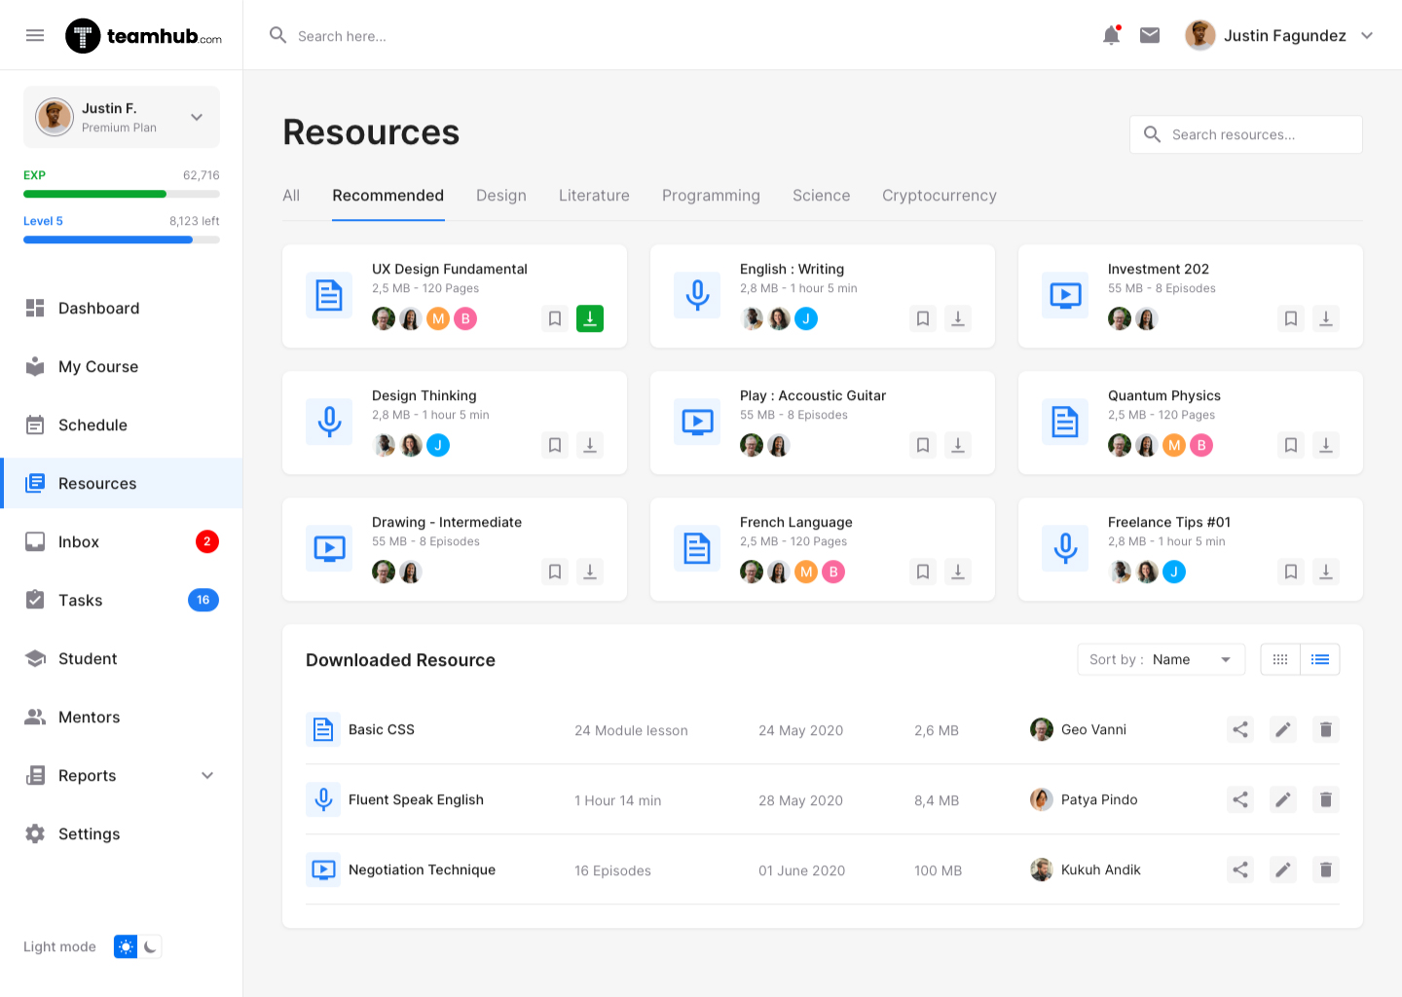Bookmark Investment 202
The height and width of the screenshot is (997, 1402).
point(1291,318)
